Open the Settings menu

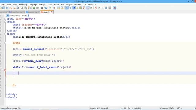point(42,5)
